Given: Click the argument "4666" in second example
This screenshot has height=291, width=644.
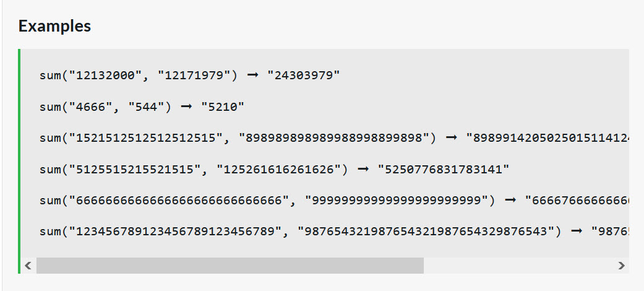Looking at the screenshot, I should (x=91, y=107).
